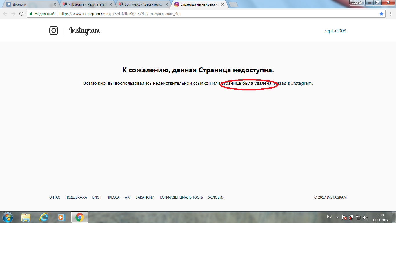
Task: Click the green secure padlock icon
Action: click(x=31, y=14)
